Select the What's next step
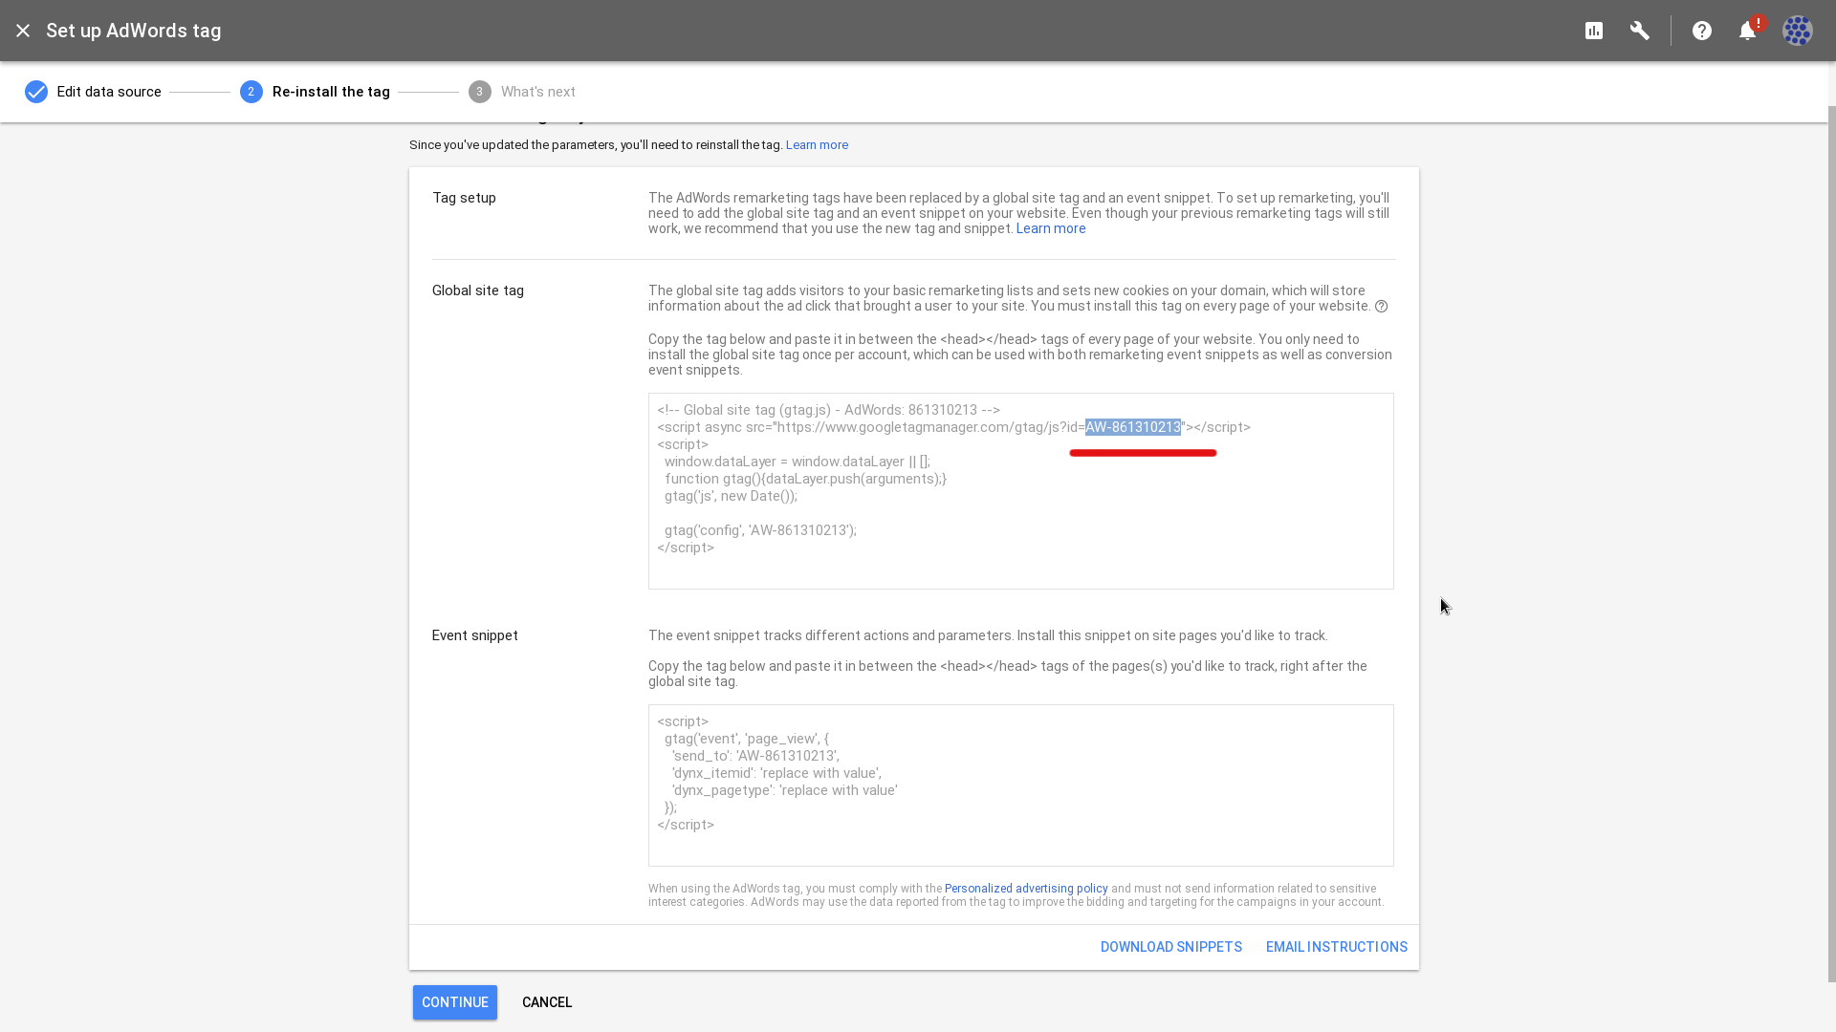The image size is (1836, 1032). point(522,92)
